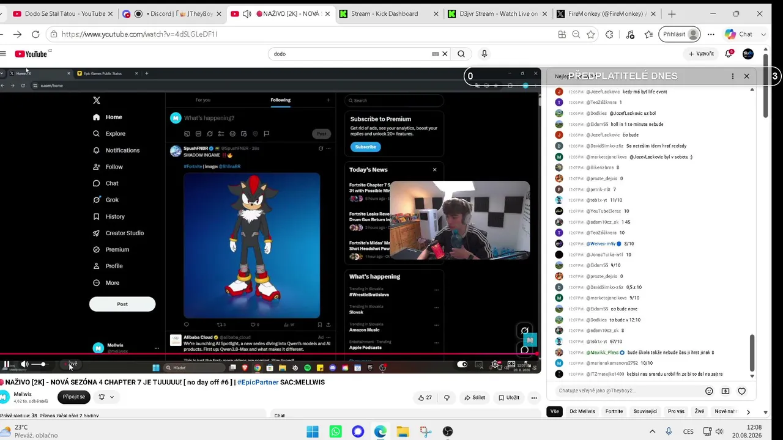This screenshot has width=783, height=440.
Task: Submit the YouTube search magnifier button
Action: [461, 54]
